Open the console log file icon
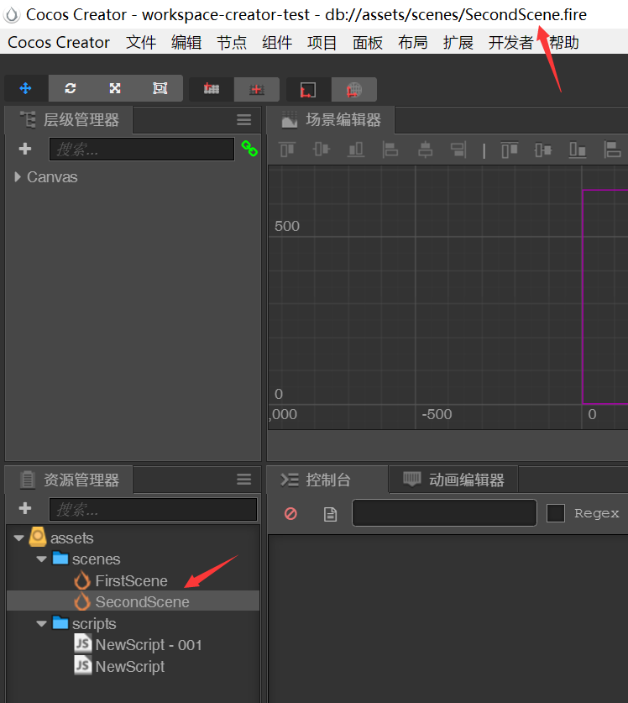 pyautogui.click(x=330, y=514)
